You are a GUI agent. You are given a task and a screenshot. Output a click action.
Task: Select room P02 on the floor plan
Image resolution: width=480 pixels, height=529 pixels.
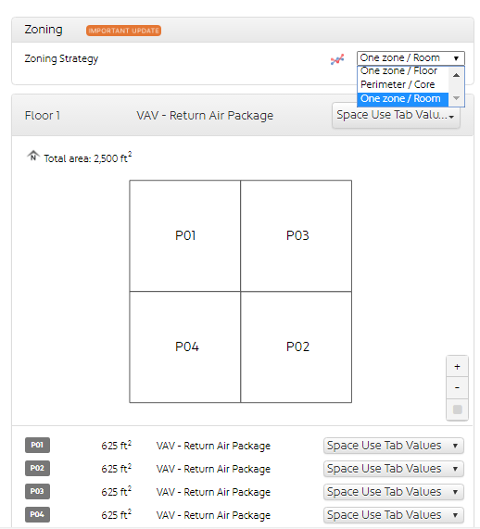296,346
